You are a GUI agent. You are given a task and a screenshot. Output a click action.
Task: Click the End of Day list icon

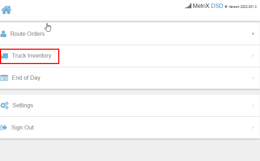[x=4, y=78]
